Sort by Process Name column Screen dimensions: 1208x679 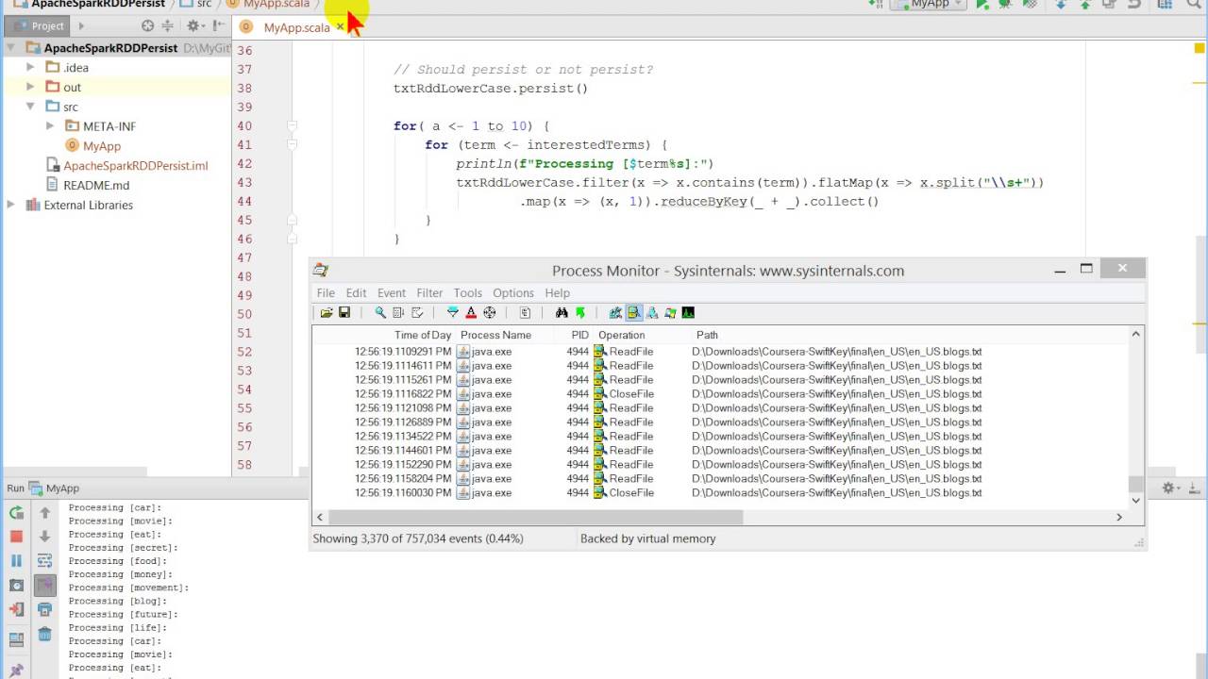click(x=495, y=335)
